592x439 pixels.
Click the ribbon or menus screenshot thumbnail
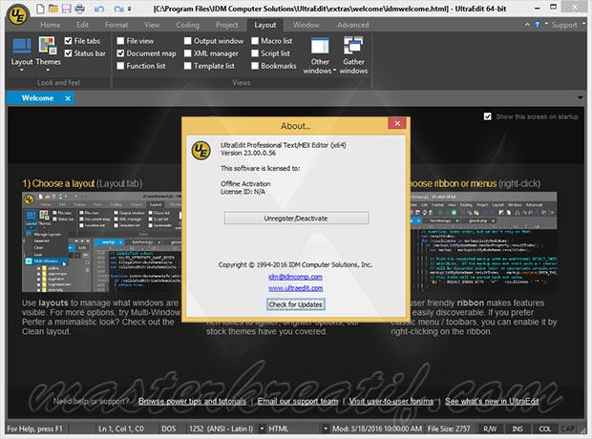click(483, 241)
